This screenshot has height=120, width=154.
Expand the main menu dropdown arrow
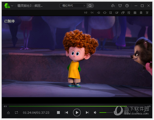click(12, 6)
